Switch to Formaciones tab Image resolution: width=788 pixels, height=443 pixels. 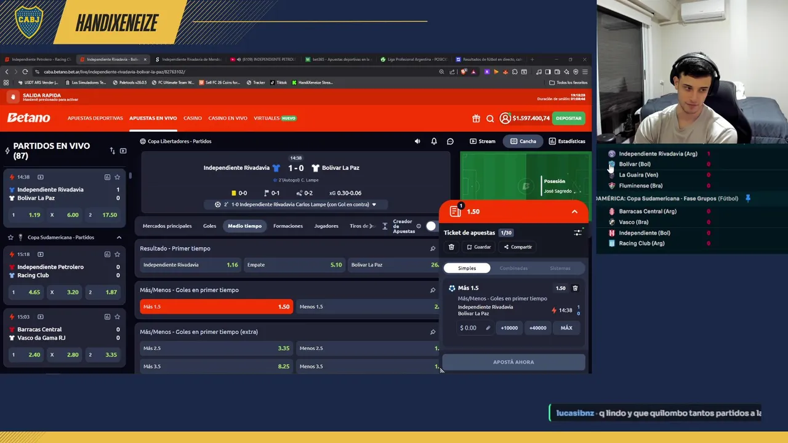288,226
